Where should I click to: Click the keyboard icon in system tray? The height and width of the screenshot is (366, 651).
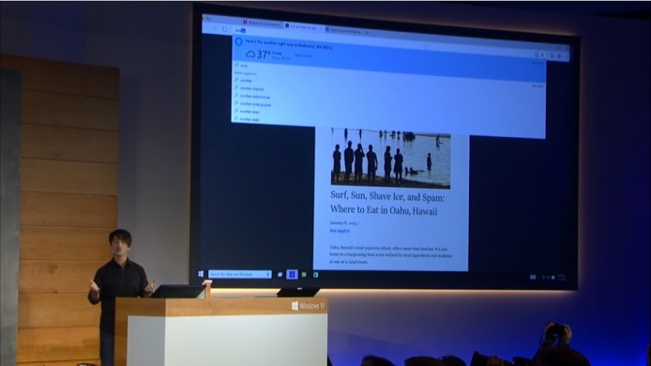(533, 277)
